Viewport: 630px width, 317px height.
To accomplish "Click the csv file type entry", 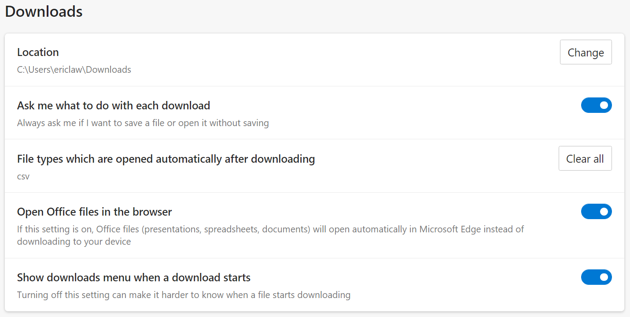I will pos(23,176).
